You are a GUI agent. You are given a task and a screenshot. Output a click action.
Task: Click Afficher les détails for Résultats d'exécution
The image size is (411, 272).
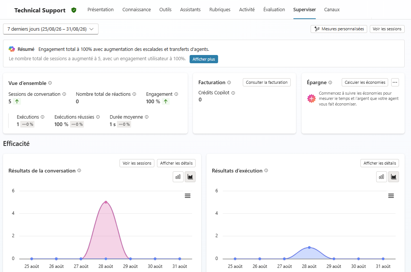(380, 163)
